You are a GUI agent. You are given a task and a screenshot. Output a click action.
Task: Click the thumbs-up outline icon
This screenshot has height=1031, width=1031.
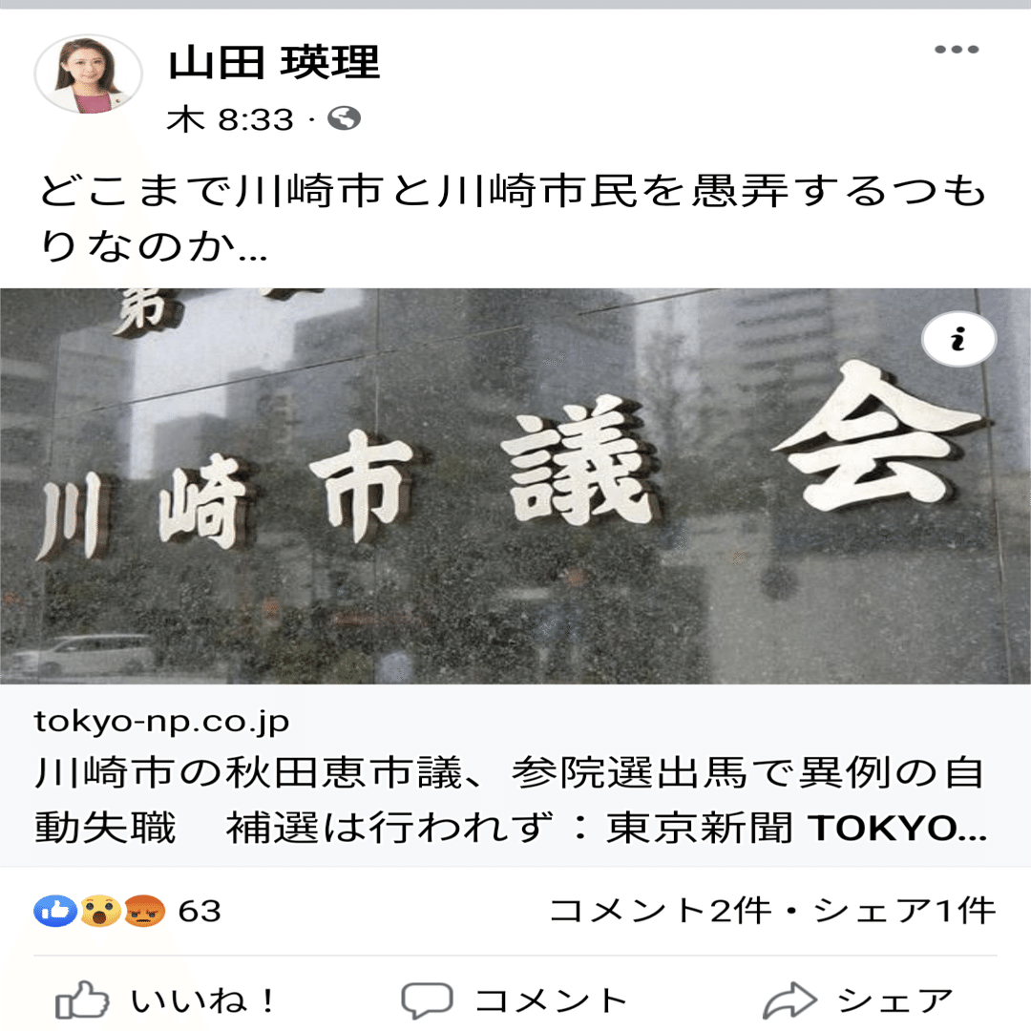(82, 1000)
